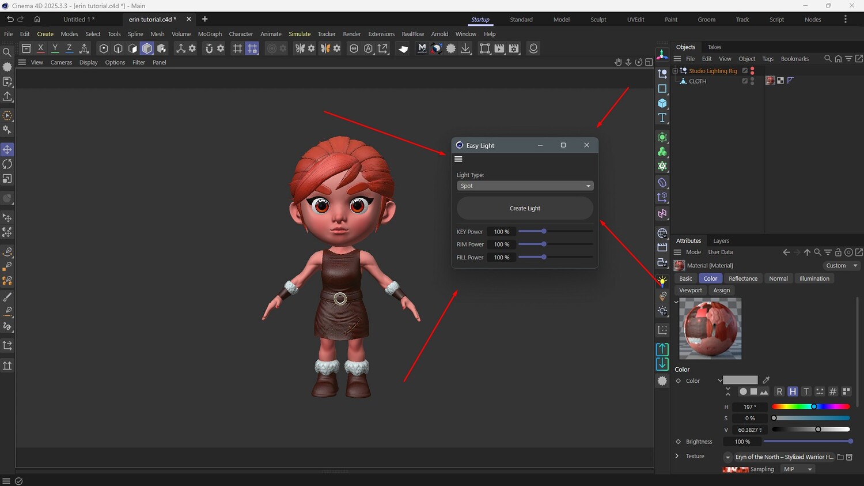Switch color mode to HSV with H
This screenshot has height=486, width=864.
click(793, 391)
